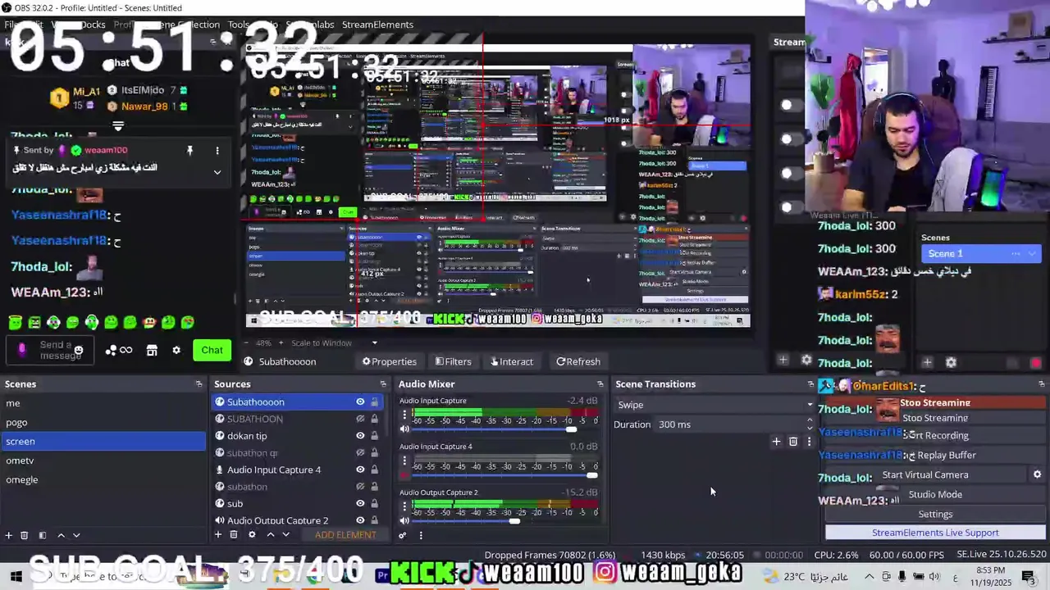This screenshot has width=1050, height=590.
Task: Open the Swipe transition dropdown
Action: [x=714, y=405]
